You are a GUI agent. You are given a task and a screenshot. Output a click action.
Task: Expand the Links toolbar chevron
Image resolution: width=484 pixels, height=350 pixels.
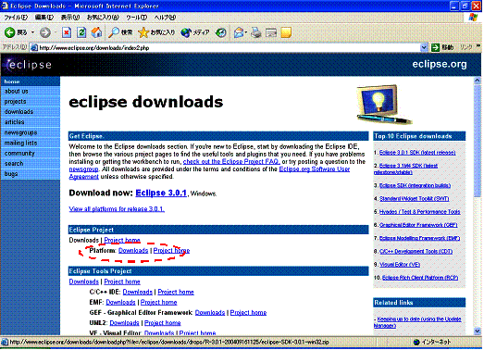(x=478, y=46)
